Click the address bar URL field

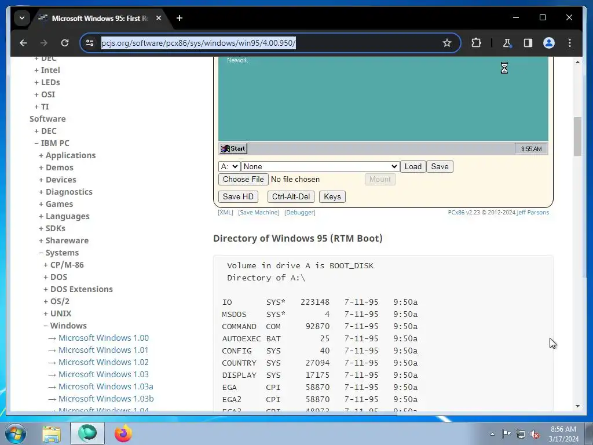point(270,43)
